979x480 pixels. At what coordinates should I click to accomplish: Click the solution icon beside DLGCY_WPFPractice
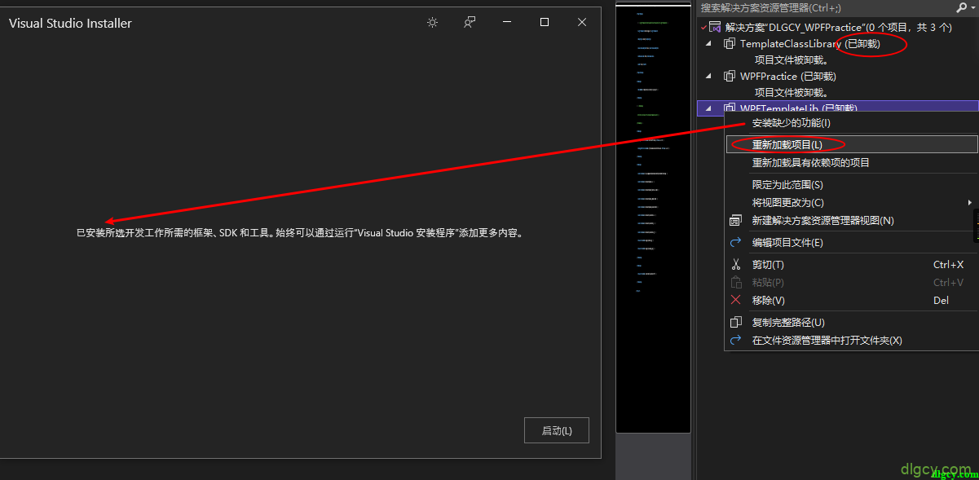[x=716, y=27]
